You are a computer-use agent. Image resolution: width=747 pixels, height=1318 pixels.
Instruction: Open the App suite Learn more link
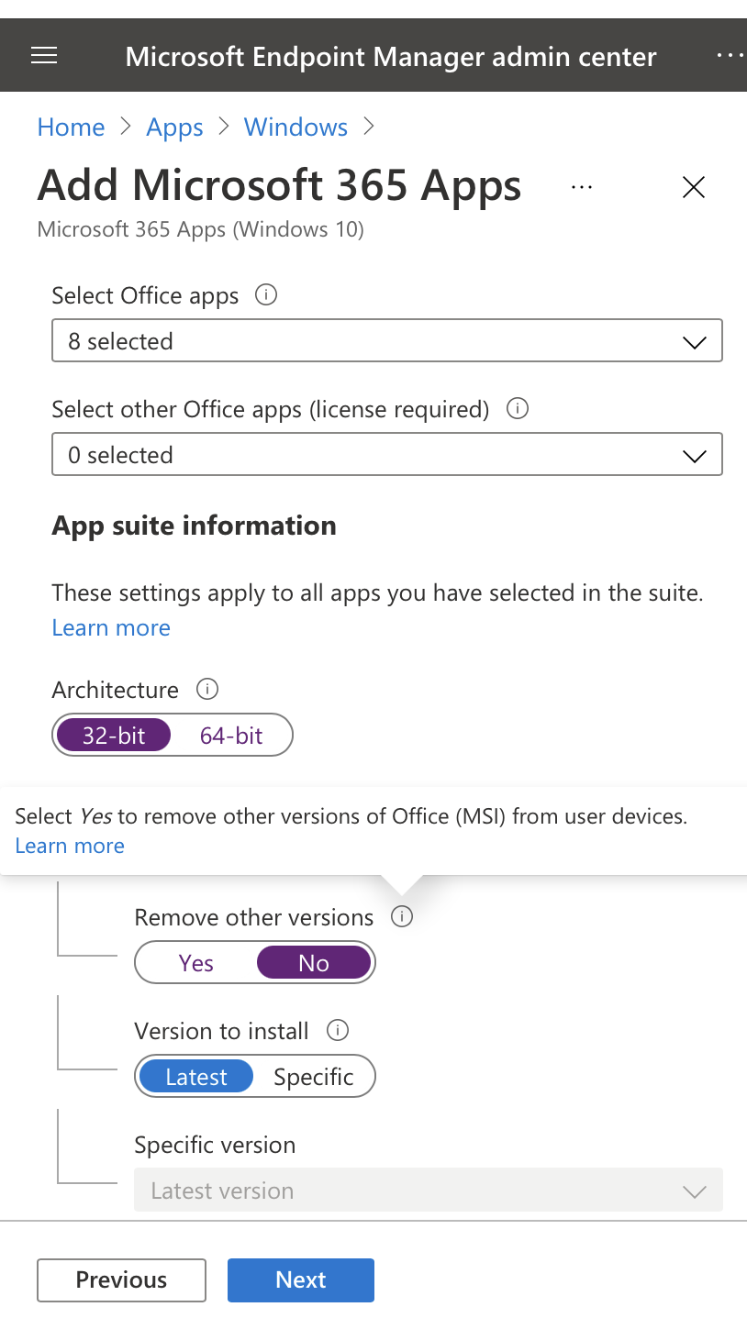pyautogui.click(x=110, y=627)
